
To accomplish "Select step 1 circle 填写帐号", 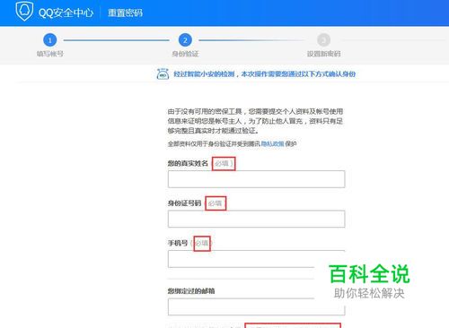I will (50, 40).
